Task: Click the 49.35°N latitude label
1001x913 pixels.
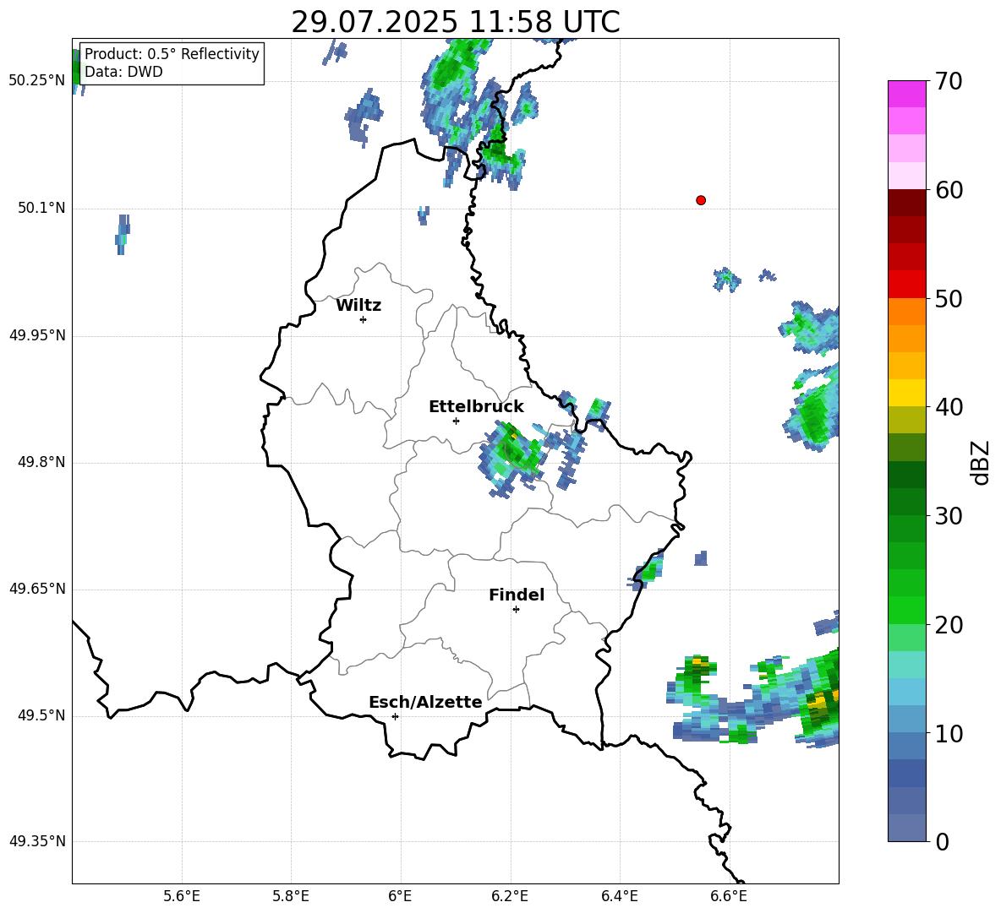Action: [37, 841]
